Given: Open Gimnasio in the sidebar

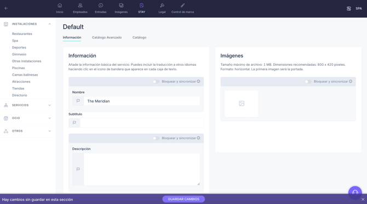Looking at the screenshot, I should click(19, 54).
